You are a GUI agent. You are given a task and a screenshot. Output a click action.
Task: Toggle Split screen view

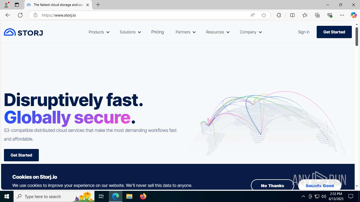coord(292,15)
